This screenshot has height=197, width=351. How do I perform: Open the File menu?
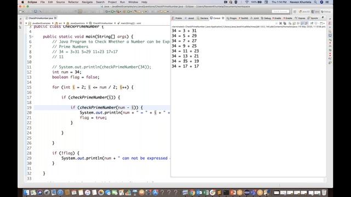[x=42, y=2]
